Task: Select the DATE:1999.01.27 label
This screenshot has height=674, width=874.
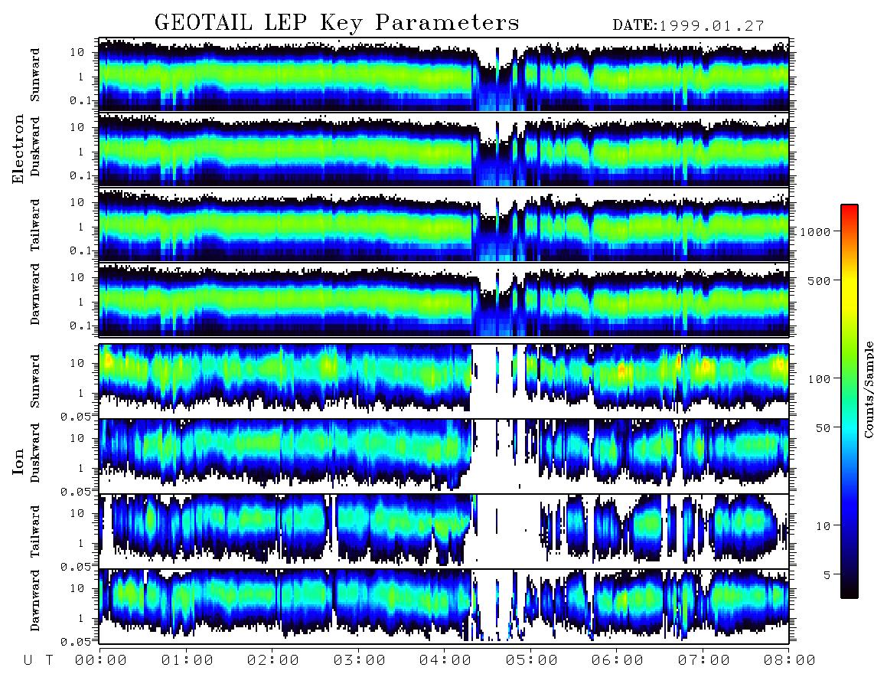Action: [688, 26]
